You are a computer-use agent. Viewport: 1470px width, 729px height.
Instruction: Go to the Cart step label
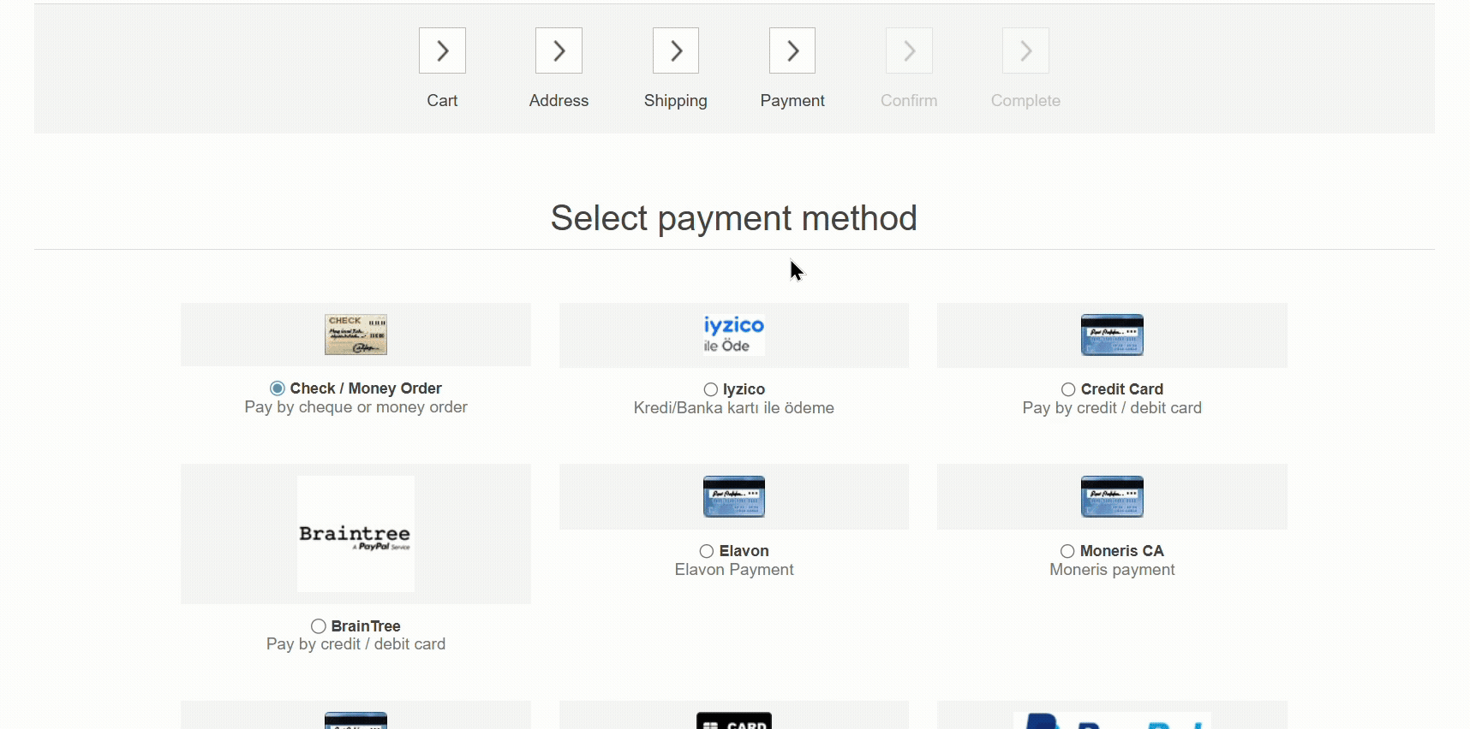tap(442, 101)
